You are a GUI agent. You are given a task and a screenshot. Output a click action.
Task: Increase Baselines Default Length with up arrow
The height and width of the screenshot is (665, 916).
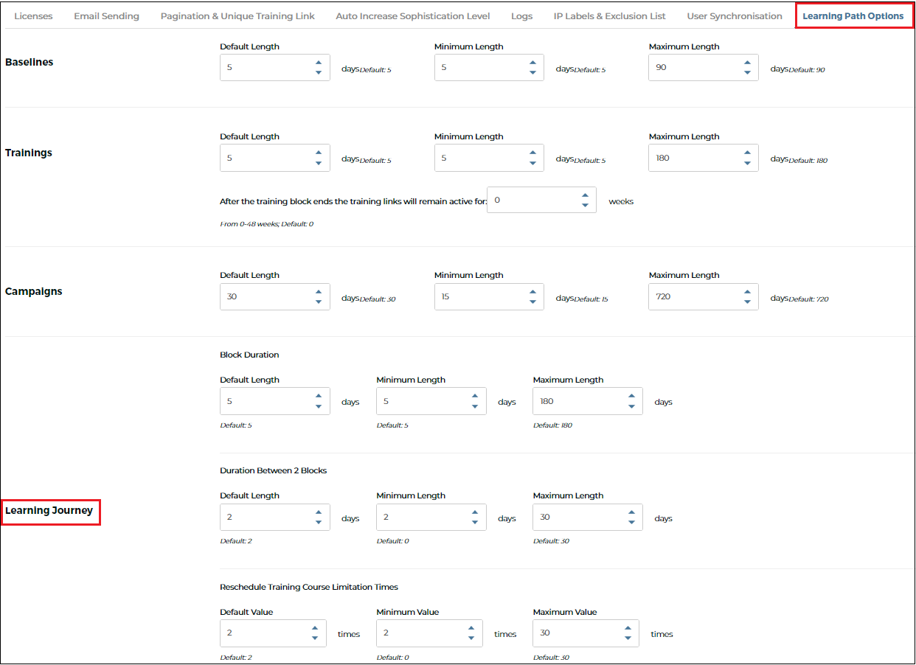(318, 63)
